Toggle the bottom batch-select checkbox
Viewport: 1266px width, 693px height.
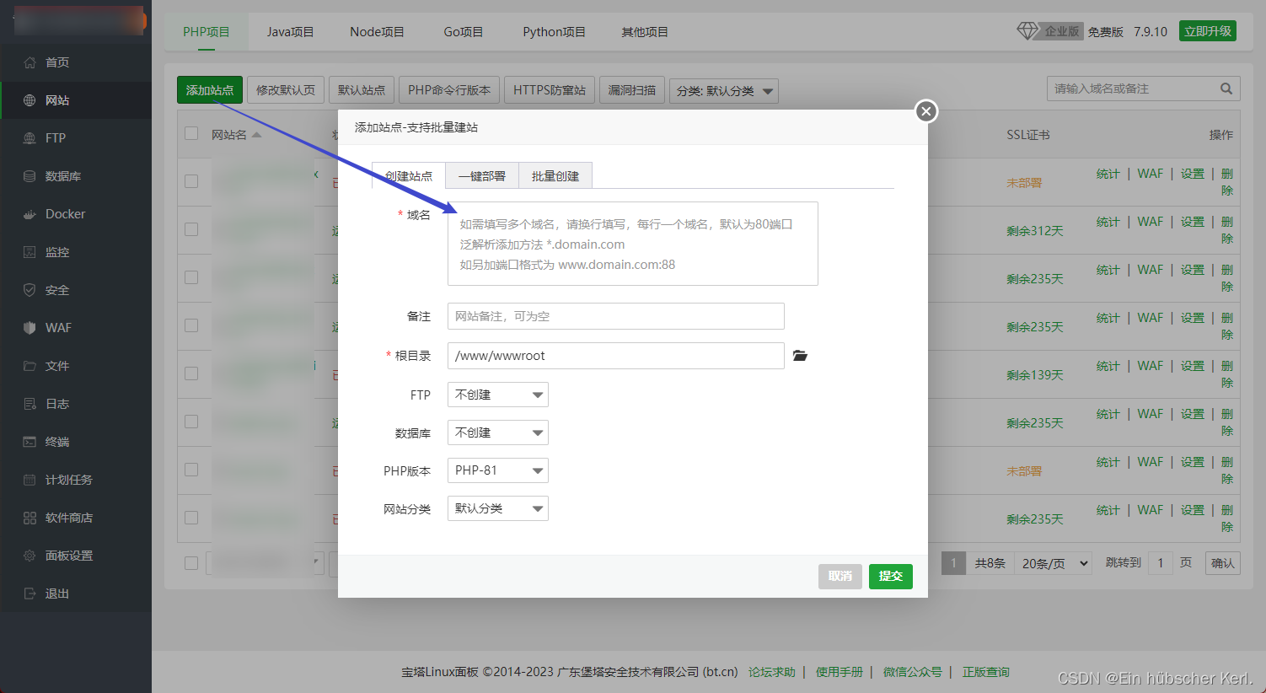point(191,563)
